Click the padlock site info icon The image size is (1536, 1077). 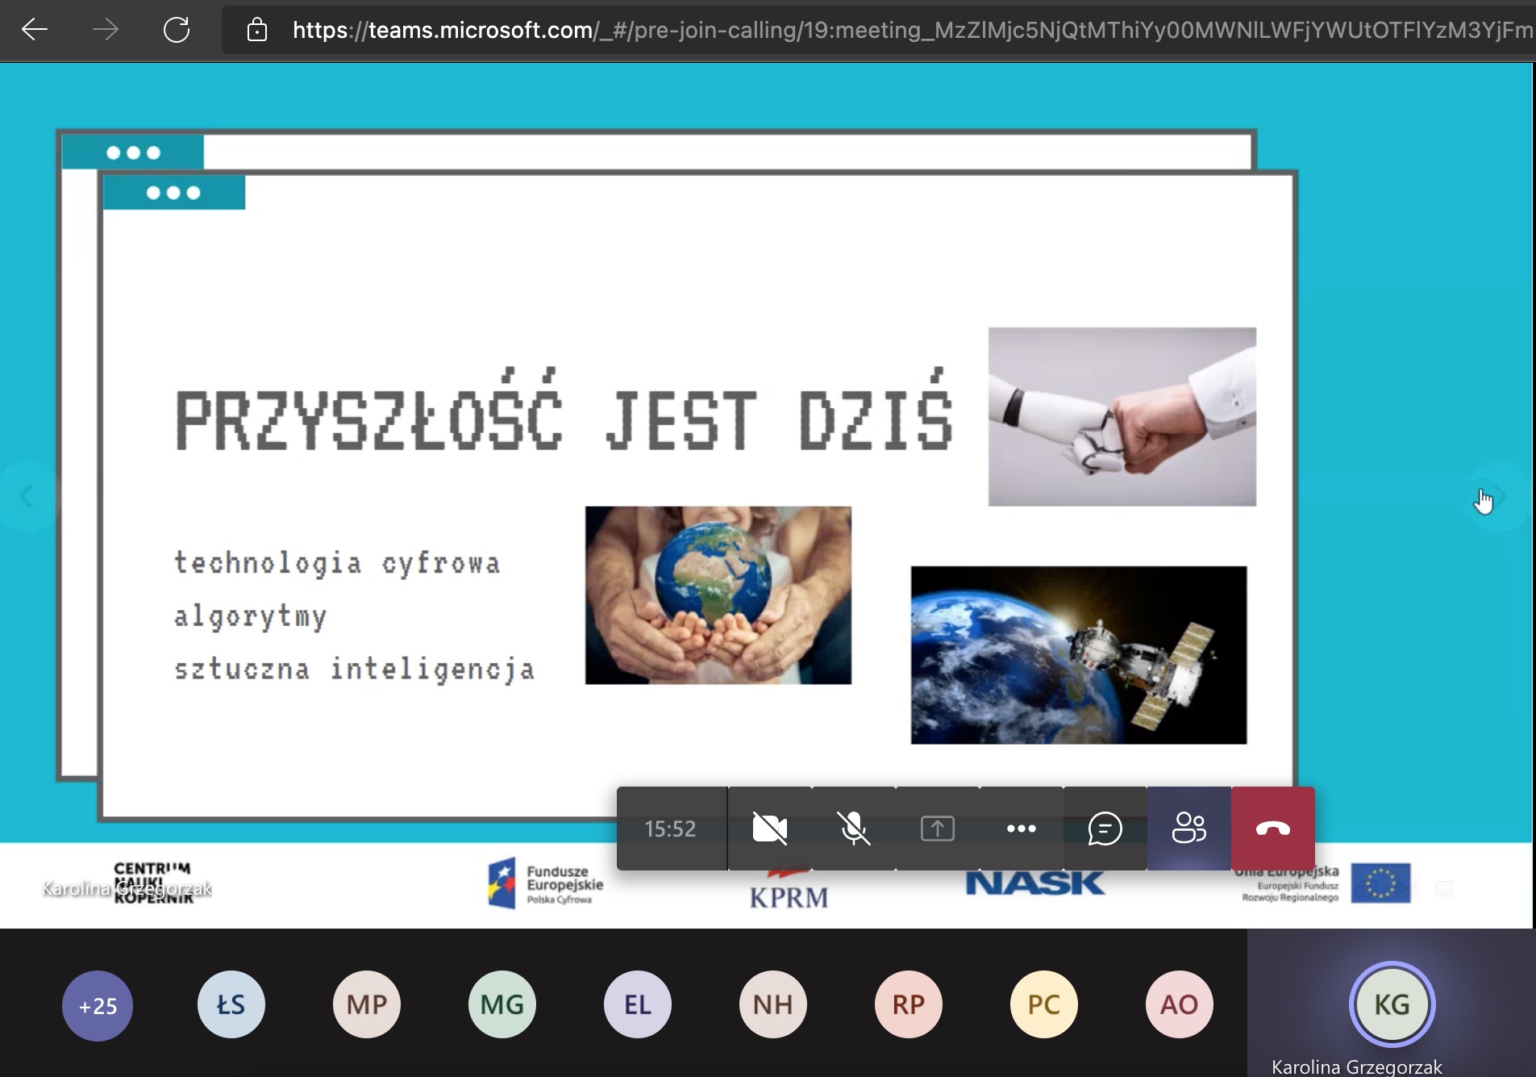(x=257, y=31)
